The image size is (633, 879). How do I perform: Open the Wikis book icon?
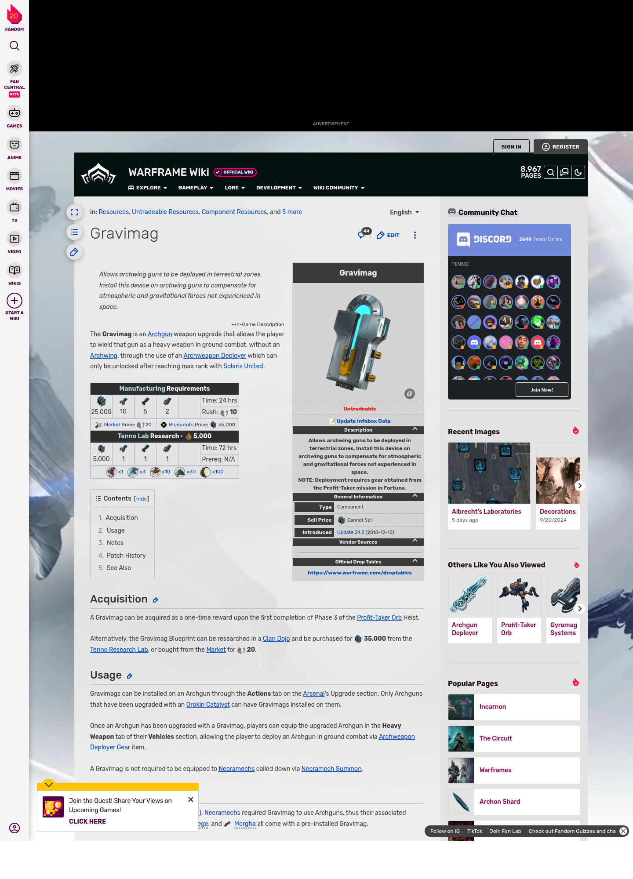(x=15, y=270)
